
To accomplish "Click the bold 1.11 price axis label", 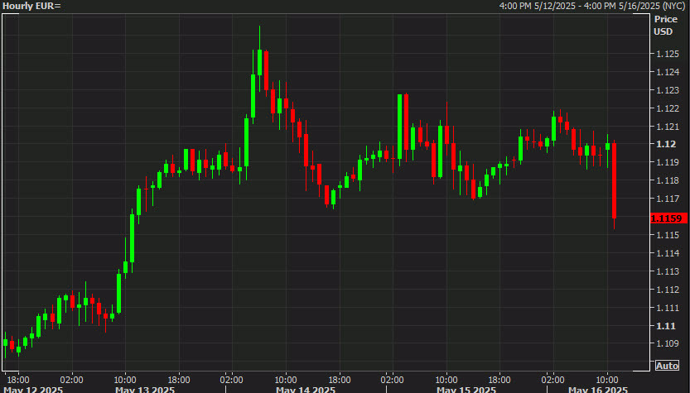I will 666,326.
